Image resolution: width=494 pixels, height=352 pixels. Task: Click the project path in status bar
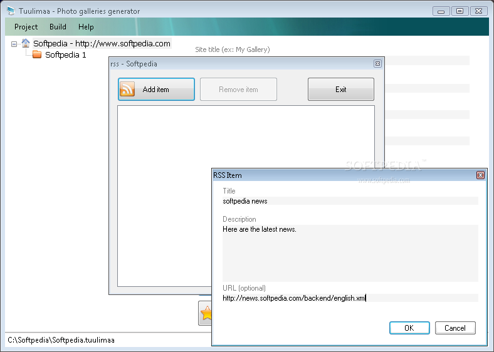(x=61, y=340)
